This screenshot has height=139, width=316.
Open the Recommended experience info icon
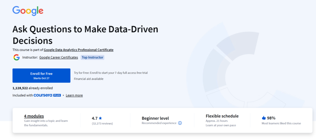180,123
